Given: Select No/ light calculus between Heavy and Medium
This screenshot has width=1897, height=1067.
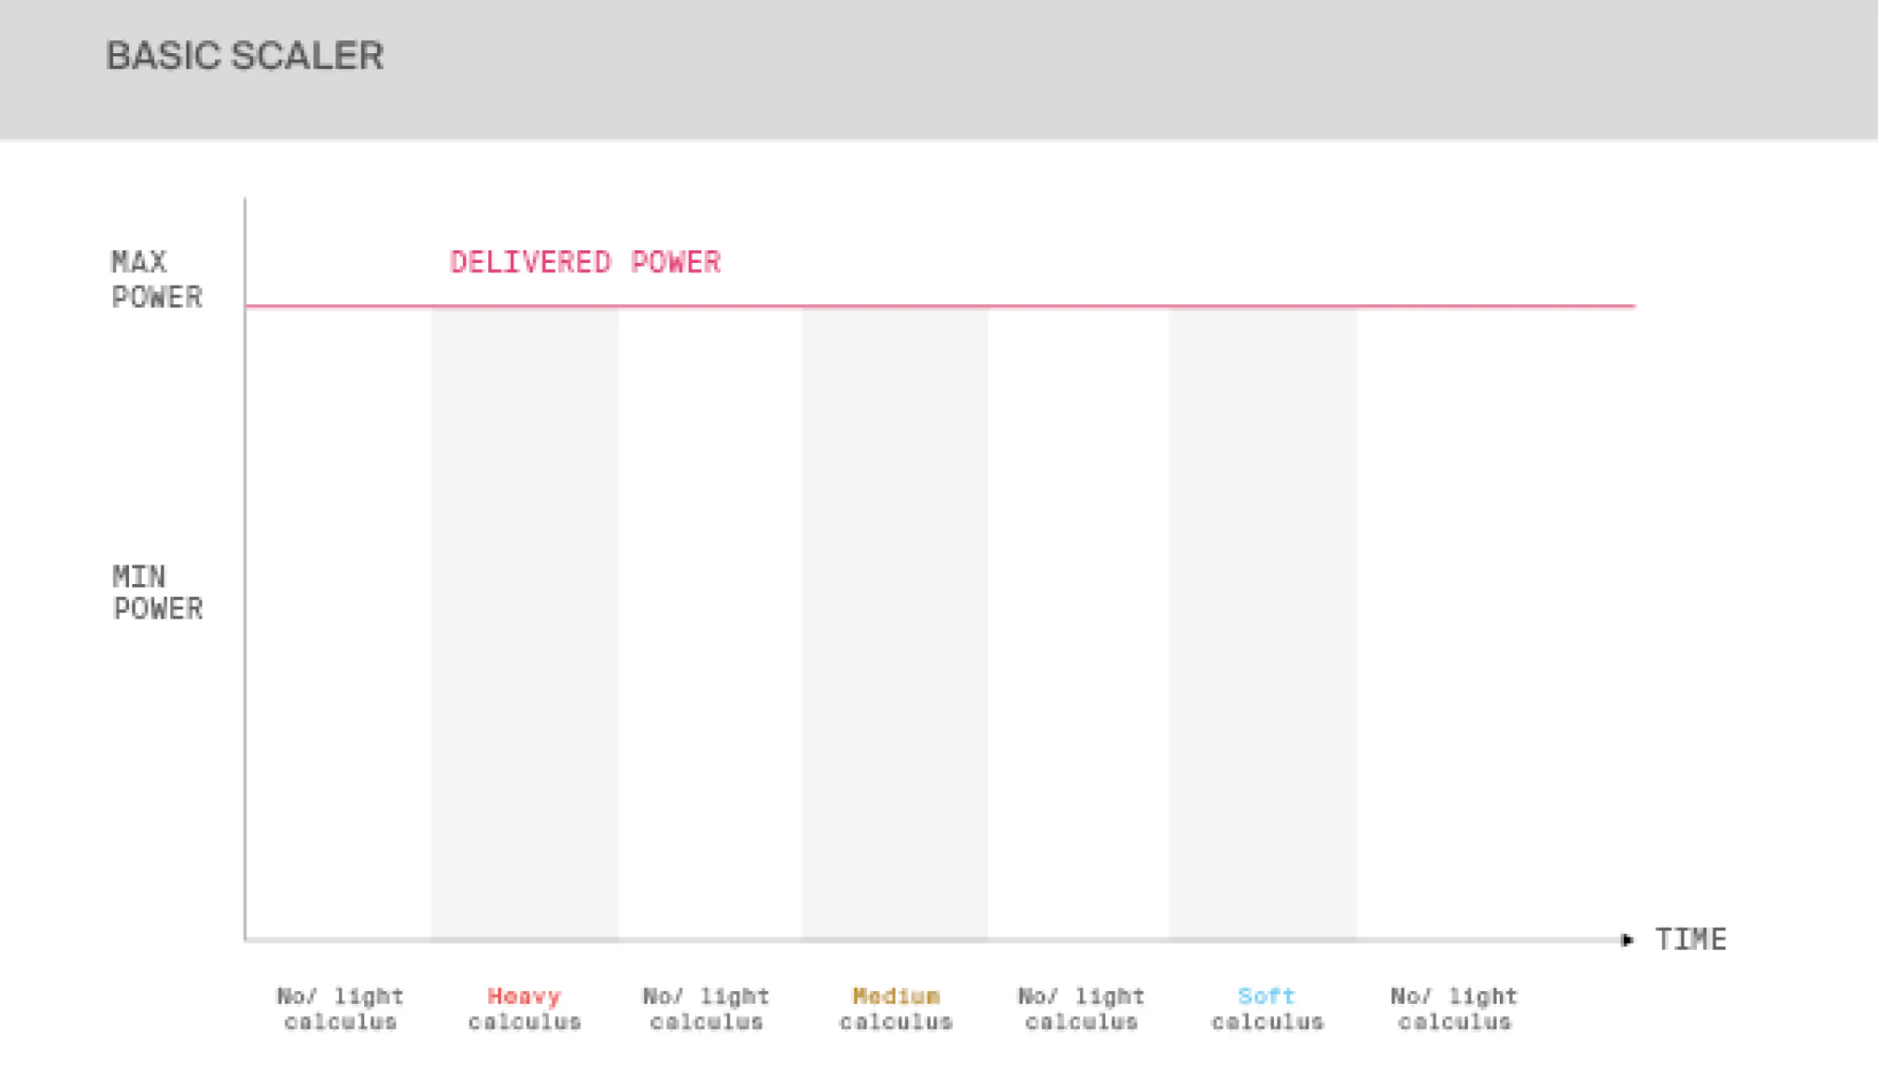Looking at the screenshot, I should [706, 1009].
